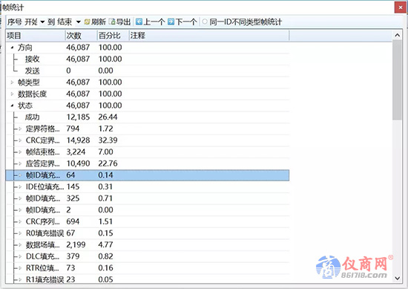Enable 同一ID不同类型帧统计 radio option

205,22
